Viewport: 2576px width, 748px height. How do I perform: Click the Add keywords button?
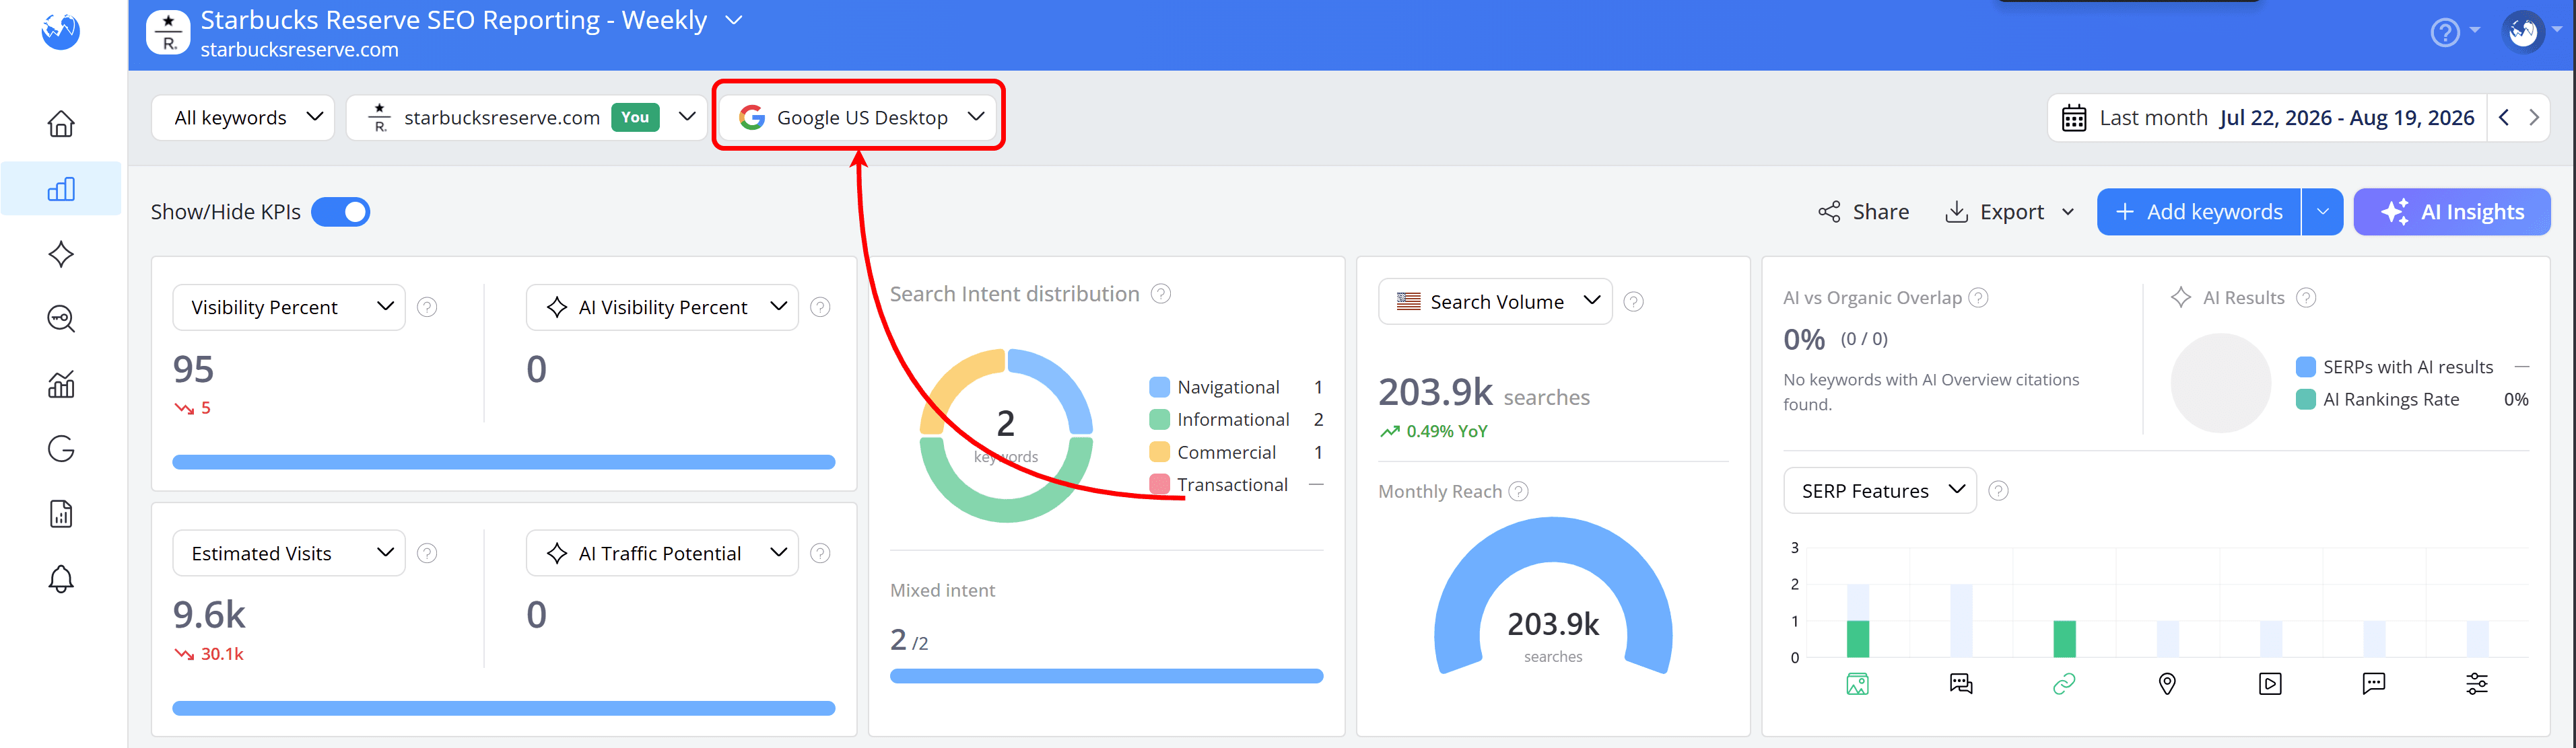point(2199,212)
